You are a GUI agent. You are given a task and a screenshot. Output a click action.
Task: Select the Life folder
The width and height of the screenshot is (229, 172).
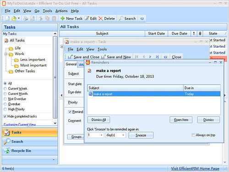17,48
